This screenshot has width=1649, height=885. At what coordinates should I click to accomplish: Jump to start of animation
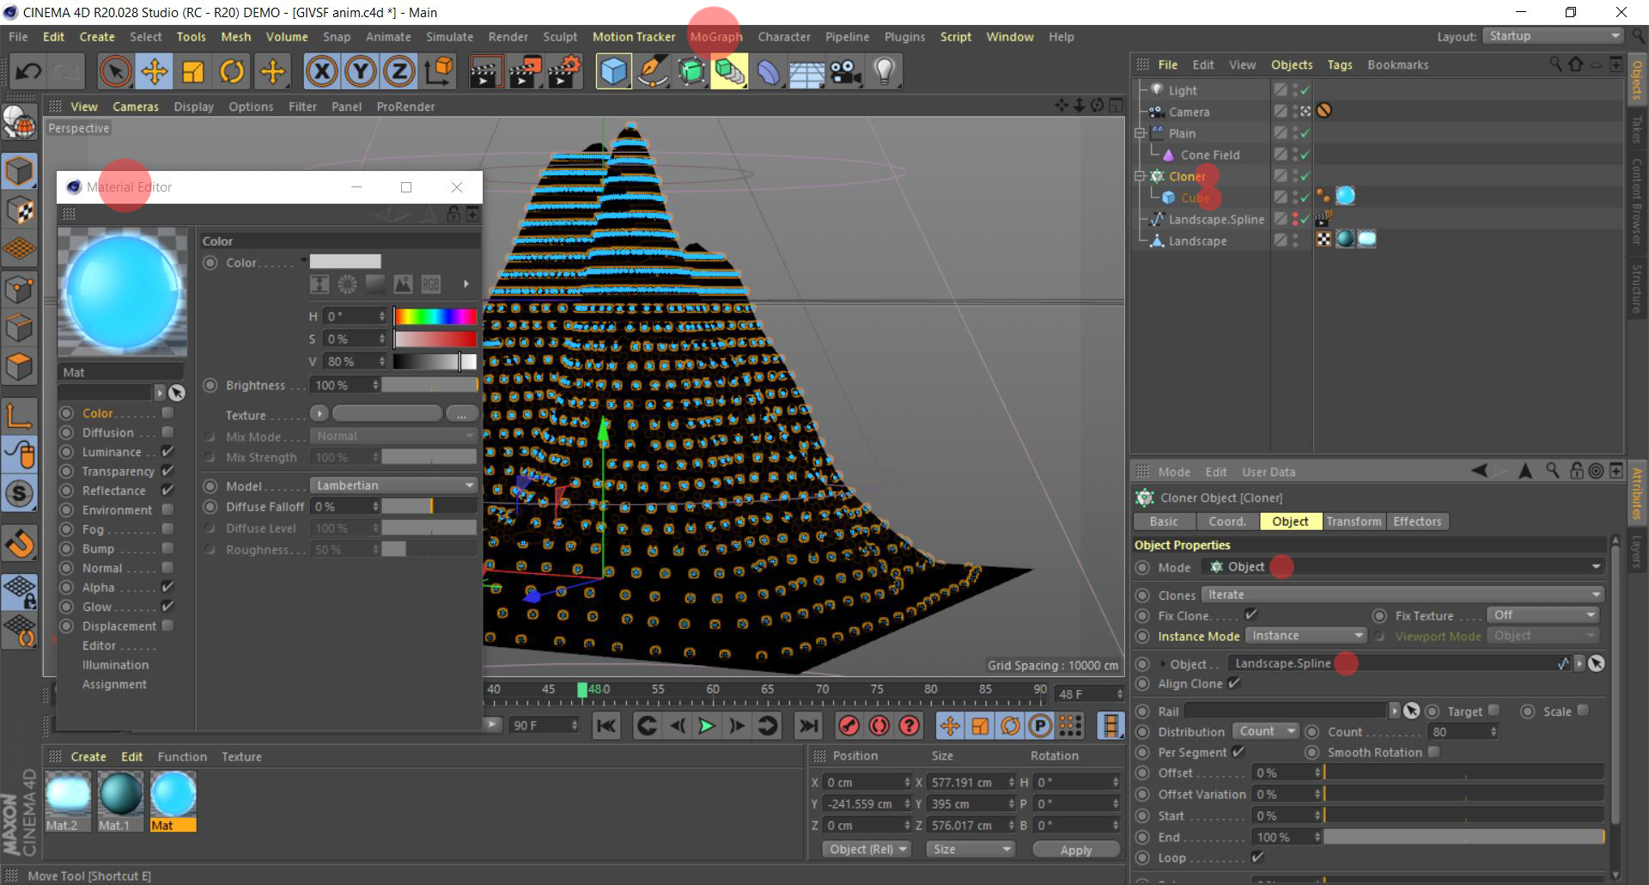[606, 726]
